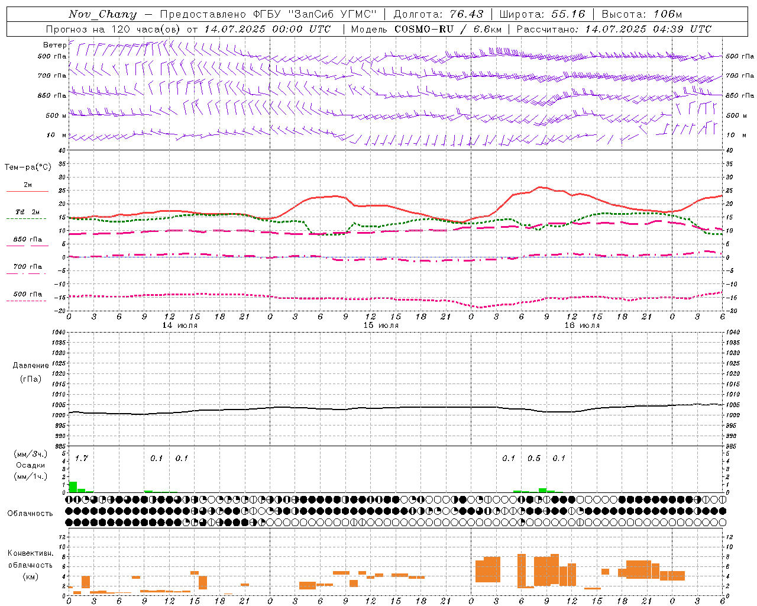Click the elevation text Высота: 106м
This screenshot has height=606, width=757.
point(642,14)
